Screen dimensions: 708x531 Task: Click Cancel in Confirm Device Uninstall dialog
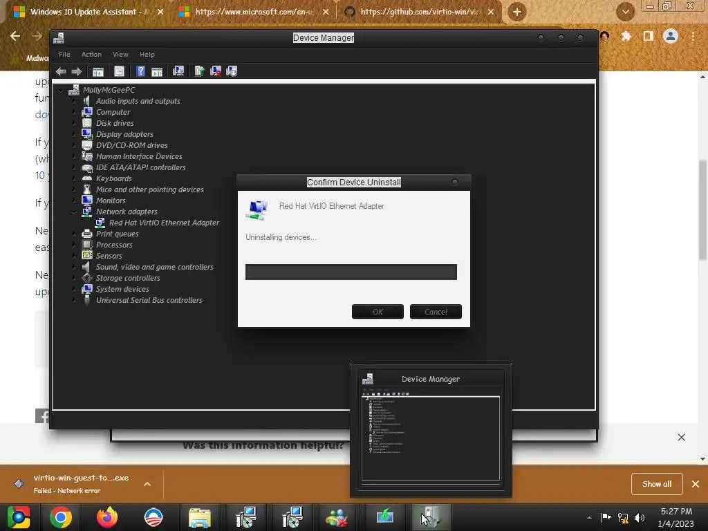436,312
